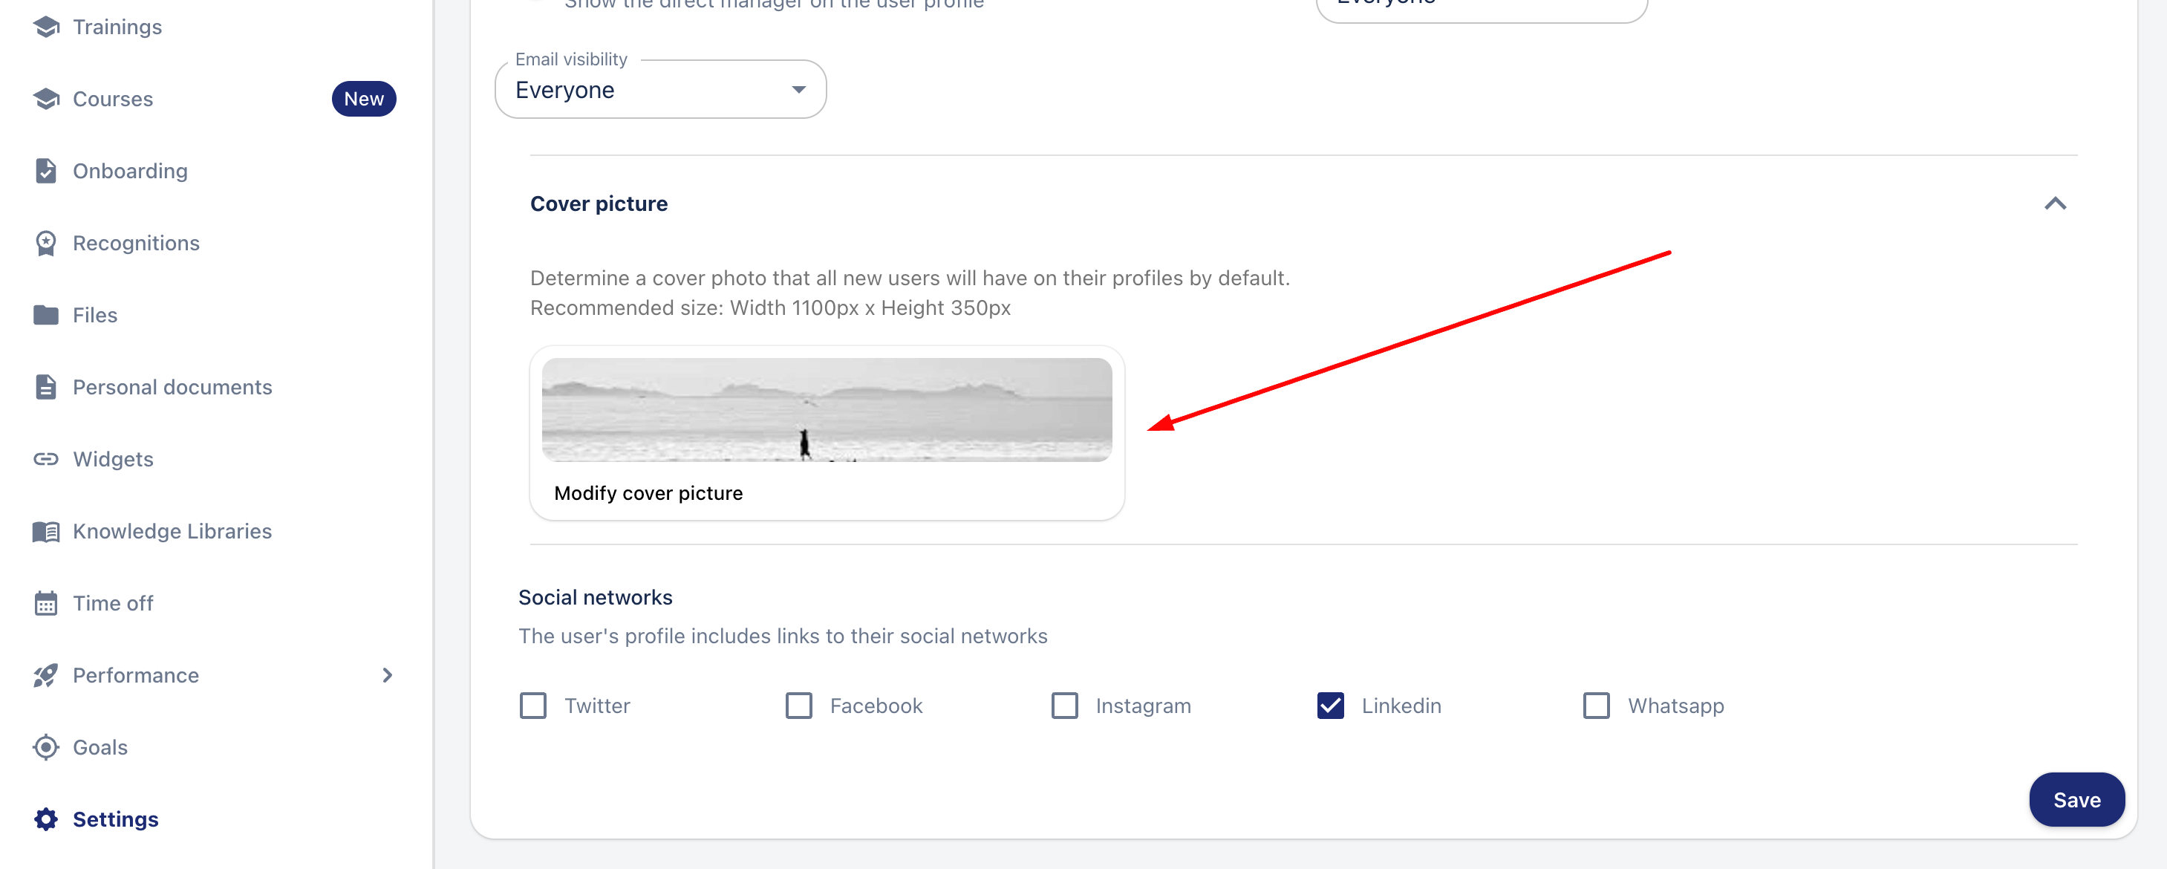This screenshot has height=869, width=2167.
Task: Open Settings in the sidebar
Action: tap(115, 819)
